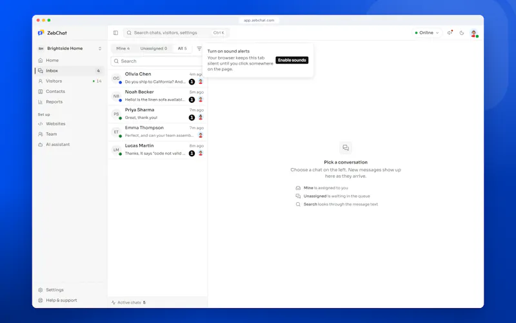The height and width of the screenshot is (323, 516).
Task: Click the Team people icon
Action: (41, 134)
